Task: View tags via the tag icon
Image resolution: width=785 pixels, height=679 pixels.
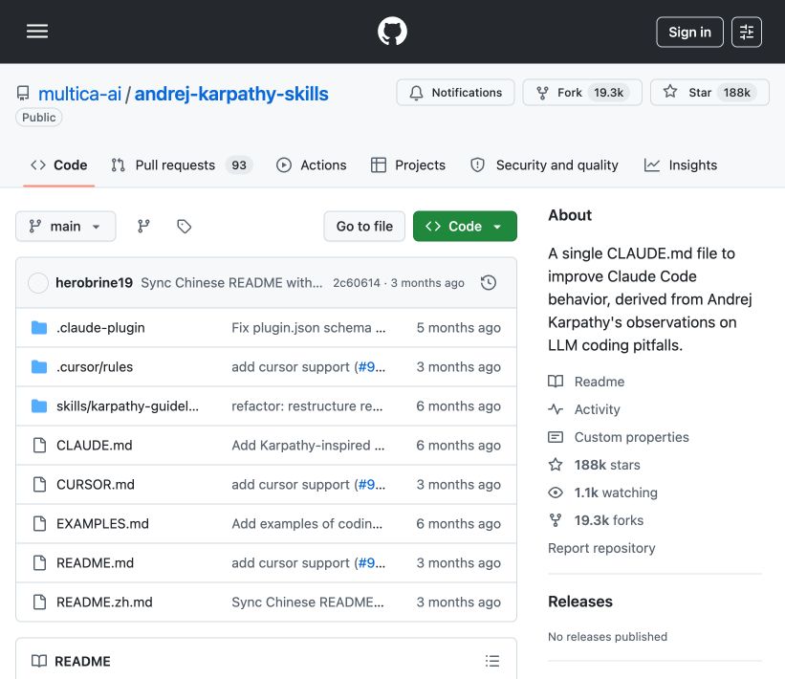Action: [184, 227]
